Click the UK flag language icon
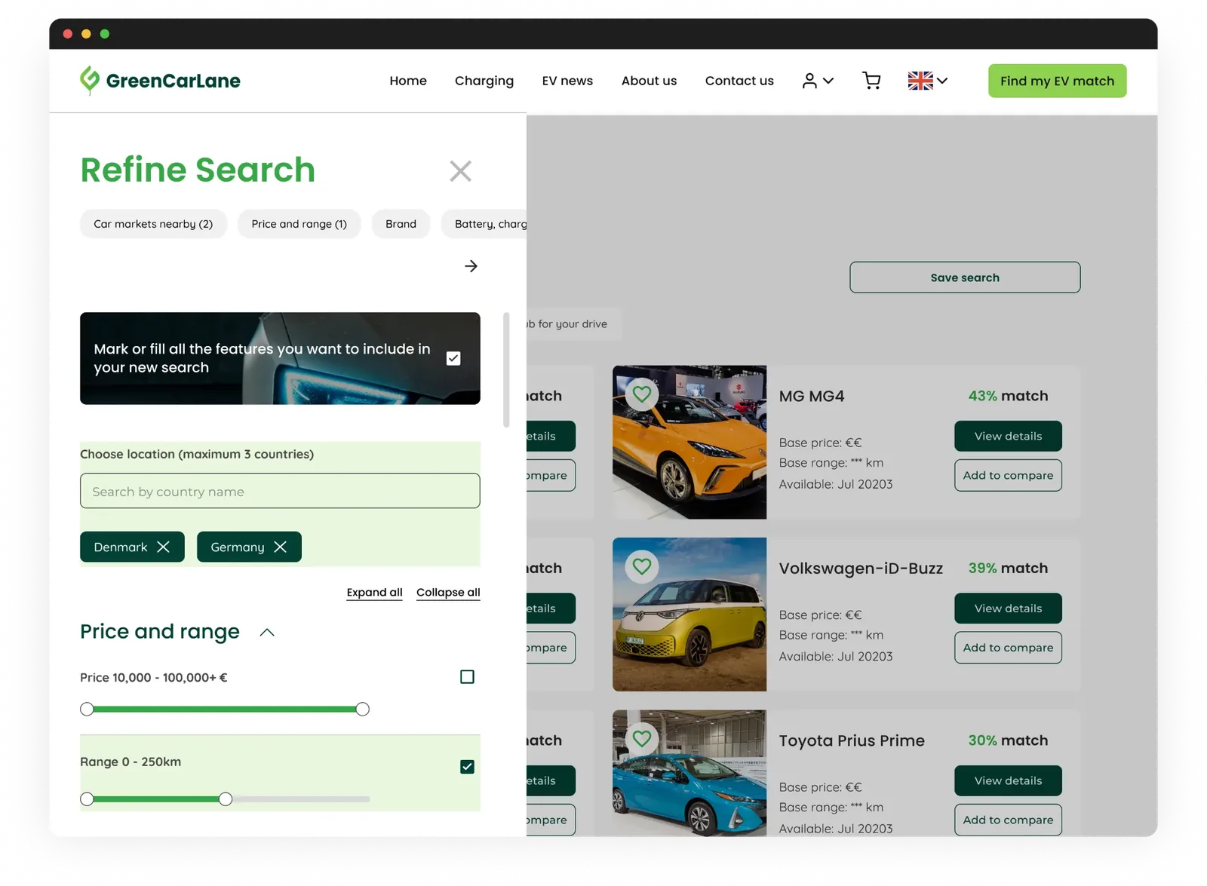This screenshot has width=1207, height=886. [920, 81]
